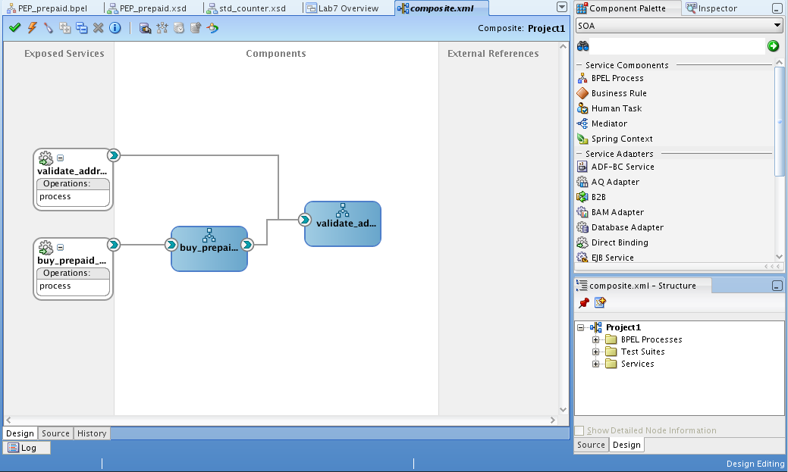Select BAM Adapter in palette

click(x=617, y=212)
